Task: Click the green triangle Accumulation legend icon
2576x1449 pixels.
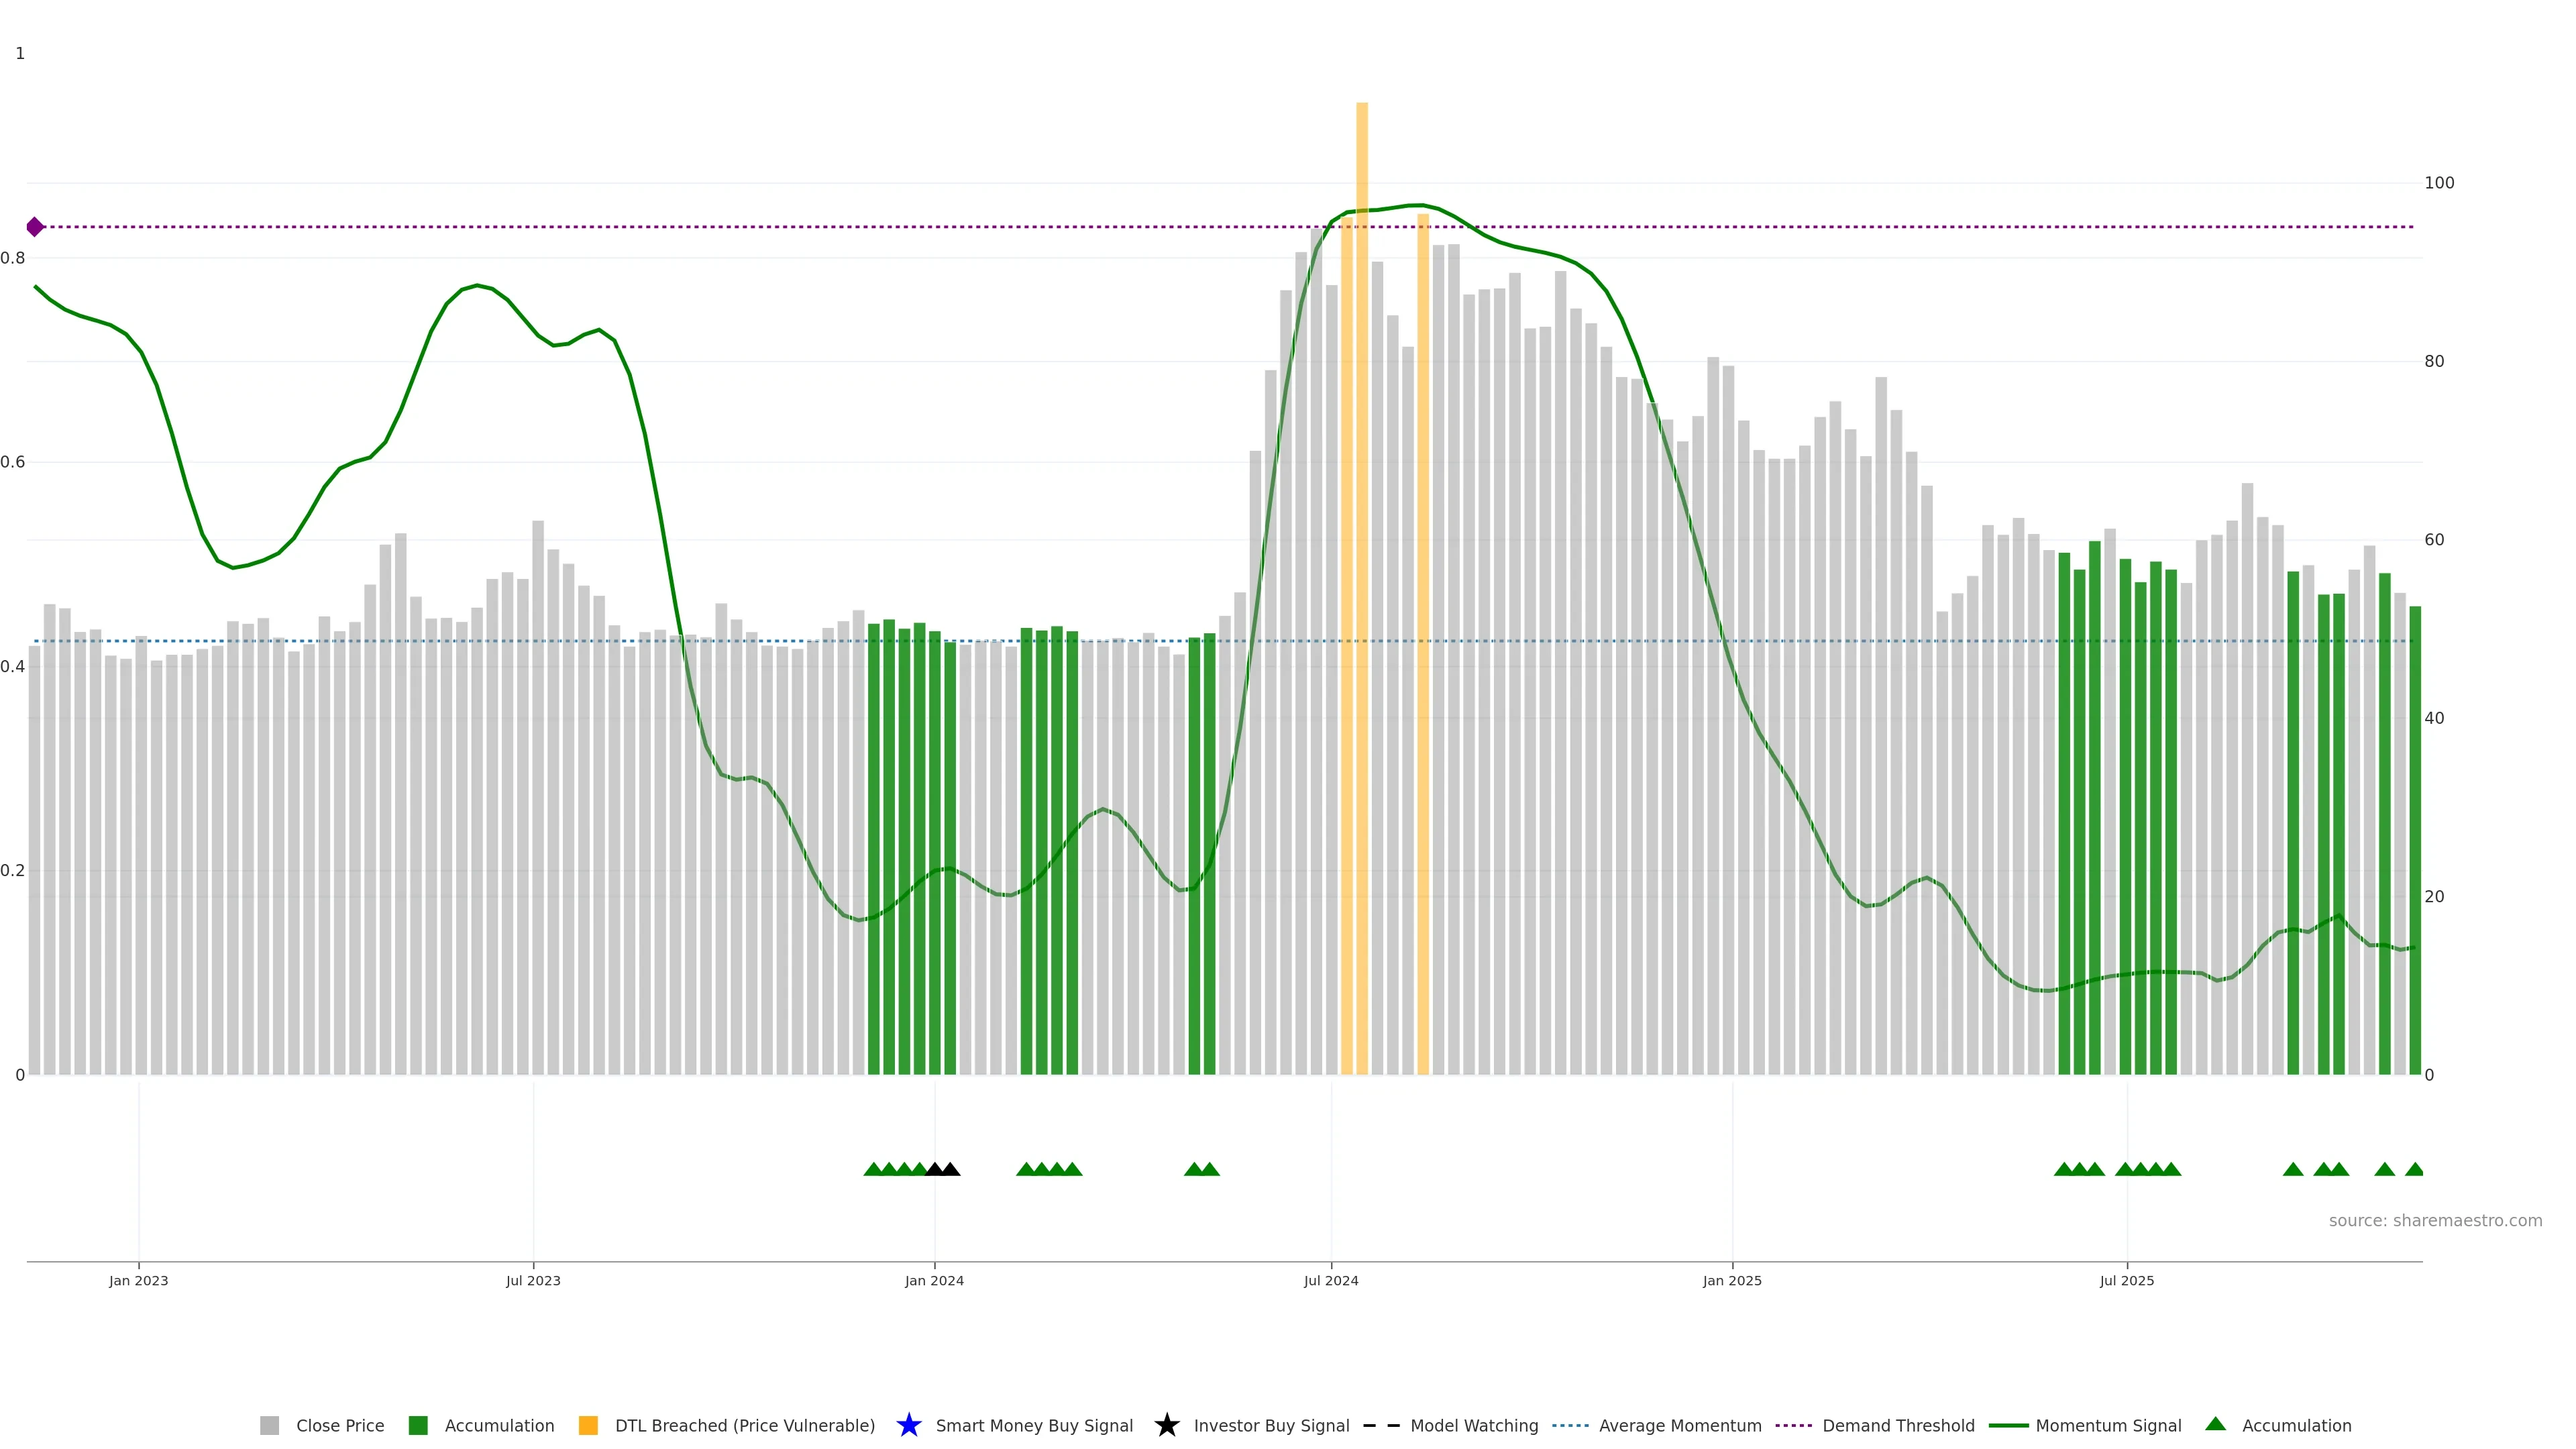Action: click(2215, 1424)
